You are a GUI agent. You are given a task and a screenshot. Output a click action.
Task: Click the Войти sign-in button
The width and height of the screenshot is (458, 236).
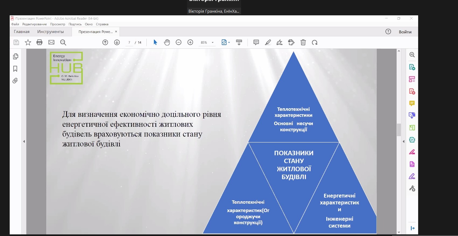coord(405,32)
